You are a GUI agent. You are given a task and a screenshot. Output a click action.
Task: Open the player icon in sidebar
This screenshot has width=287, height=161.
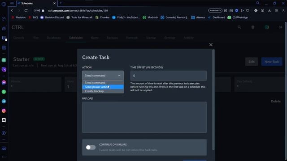(x=4, y=133)
